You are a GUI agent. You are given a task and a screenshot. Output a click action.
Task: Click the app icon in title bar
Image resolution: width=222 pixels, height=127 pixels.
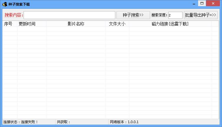[5, 4]
